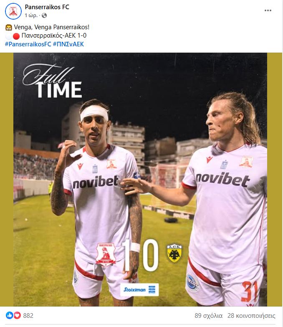
Task: Click the blue like reaction icon
Action: tap(9, 315)
